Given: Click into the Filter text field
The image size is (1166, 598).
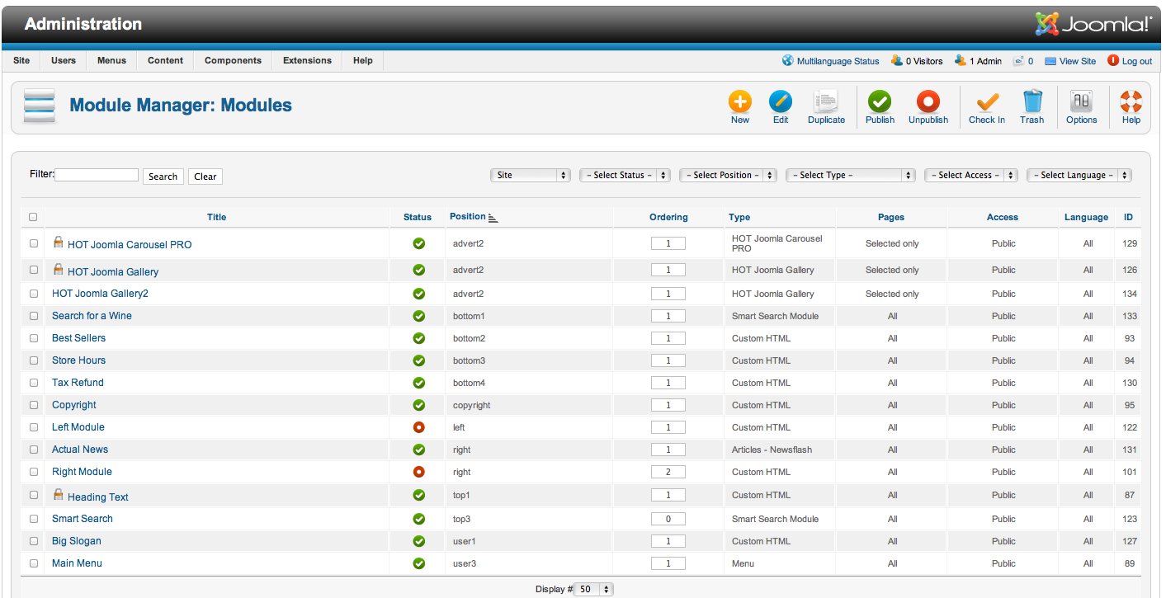Looking at the screenshot, I should pyautogui.click(x=97, y=175).
